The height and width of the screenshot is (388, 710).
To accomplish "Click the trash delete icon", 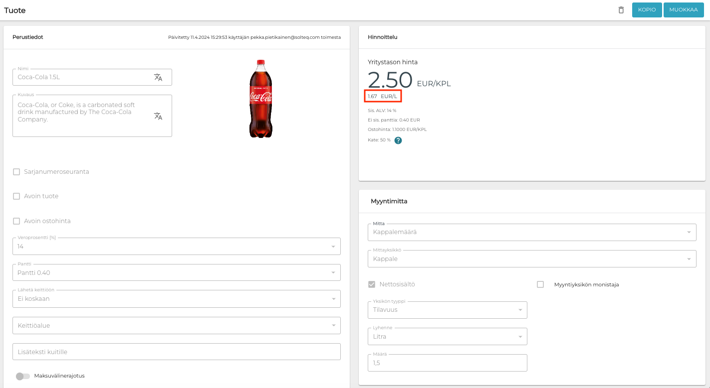I will click(621, 10).
